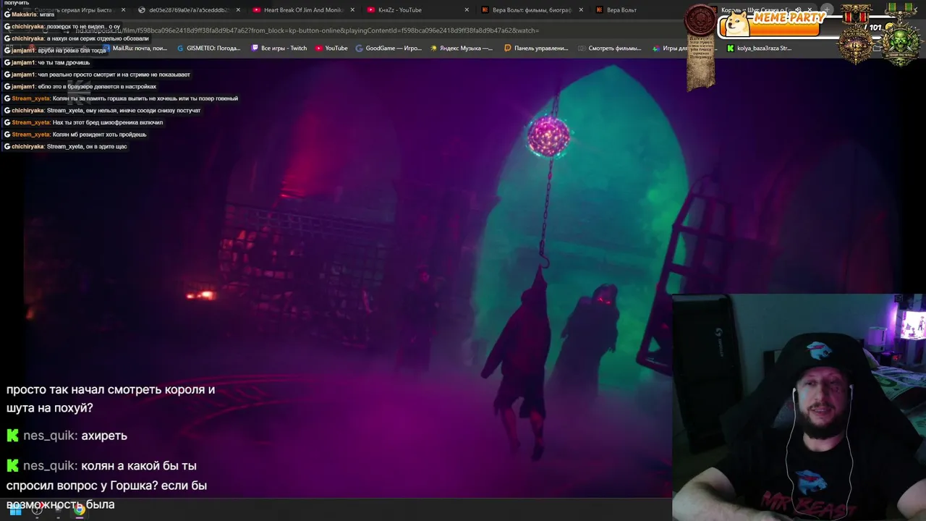Click the YouTube favicon on 'КняZz' tab
The width and height of the screenshot is (926, 521).
coord(371,10)
